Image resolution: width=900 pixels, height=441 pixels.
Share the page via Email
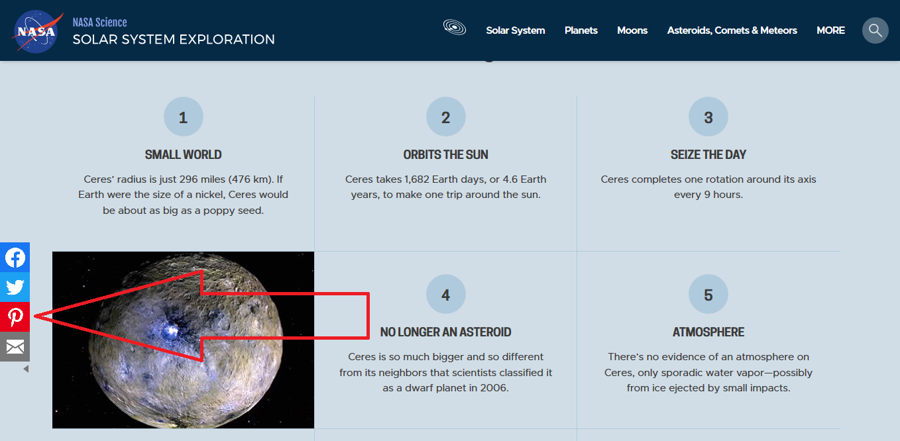[x=15, y=346]
